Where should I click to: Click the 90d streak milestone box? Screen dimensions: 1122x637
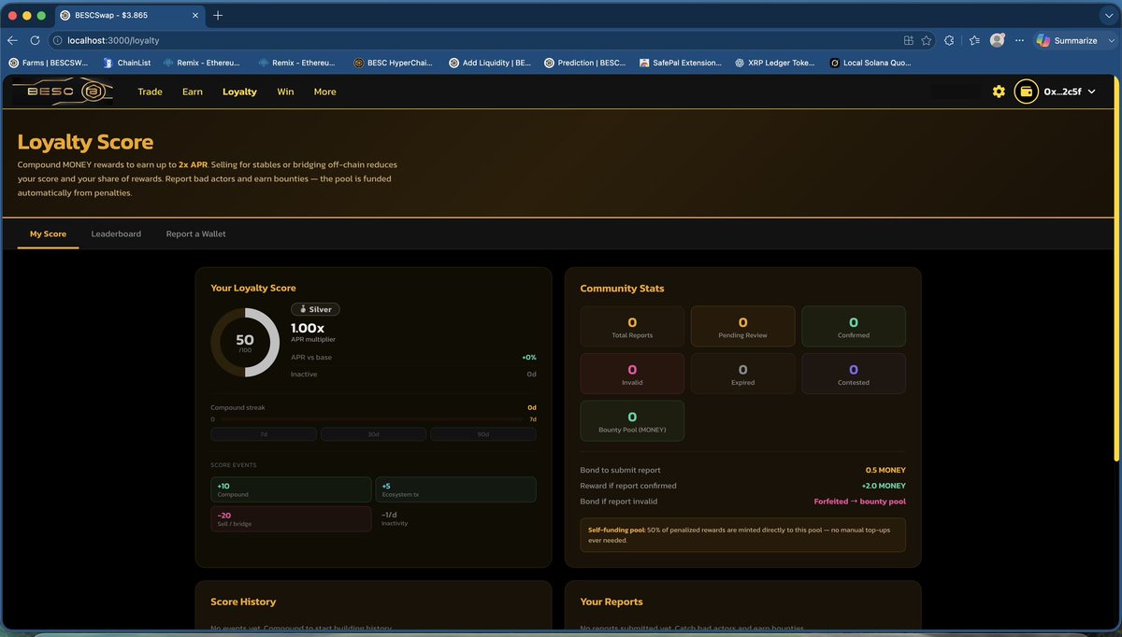click(482, 434)
